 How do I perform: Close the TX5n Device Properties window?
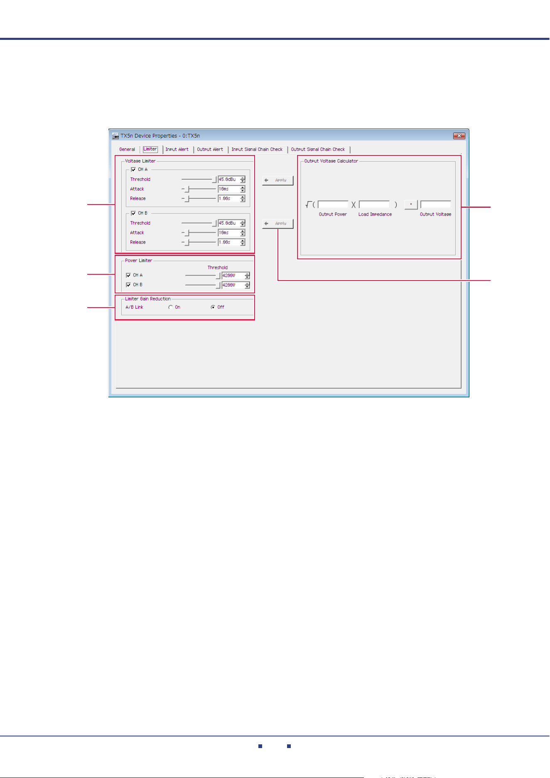click(459, 136)
